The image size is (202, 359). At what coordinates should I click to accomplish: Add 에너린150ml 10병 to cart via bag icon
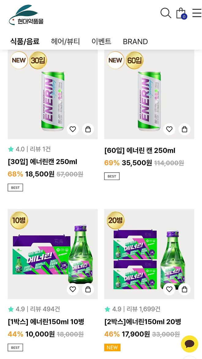88,289
